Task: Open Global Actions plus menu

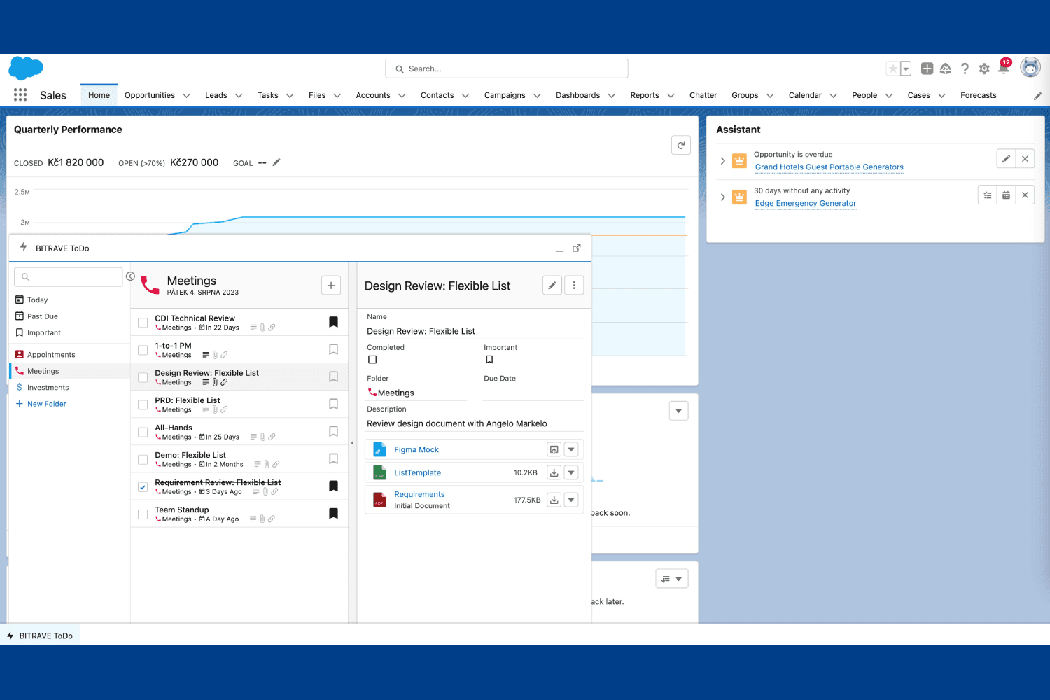Action: click(x=927, y=69)
